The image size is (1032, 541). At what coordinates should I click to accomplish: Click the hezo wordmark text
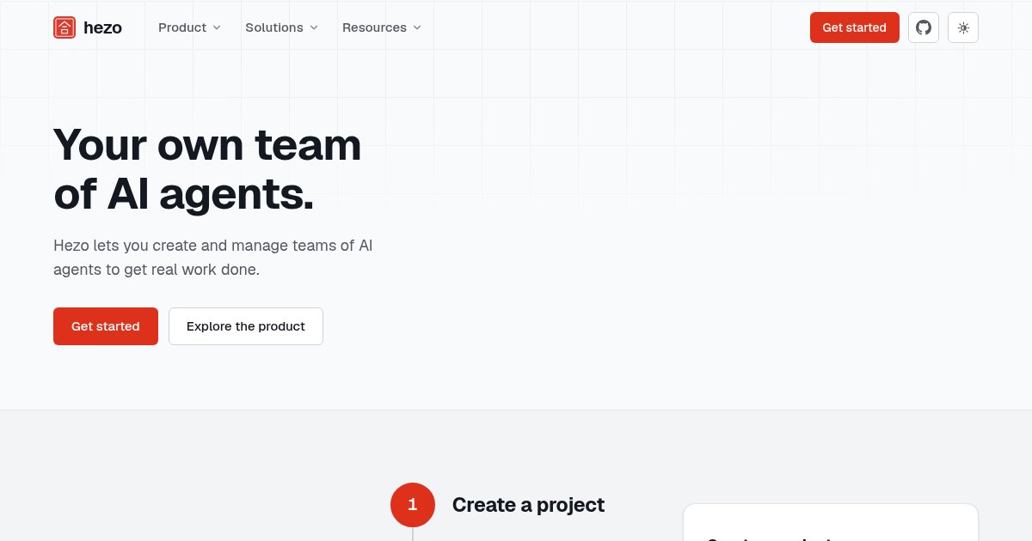pos(103,27)
